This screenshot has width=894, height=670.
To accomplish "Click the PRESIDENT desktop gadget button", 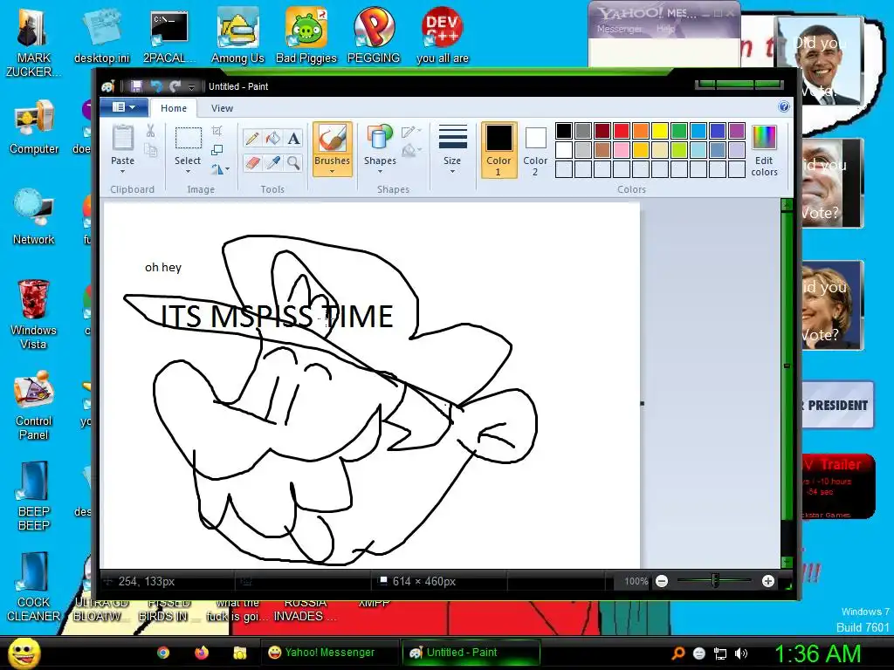I will pyautogui.click(x=837, y=405).
